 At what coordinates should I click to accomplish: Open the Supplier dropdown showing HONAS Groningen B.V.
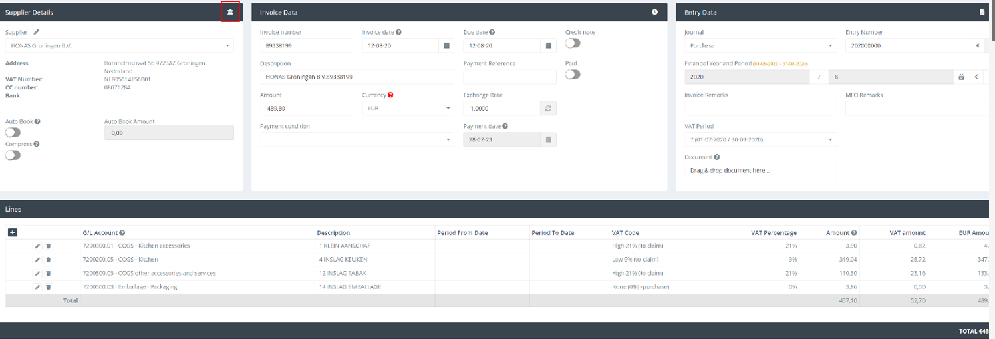119,46
